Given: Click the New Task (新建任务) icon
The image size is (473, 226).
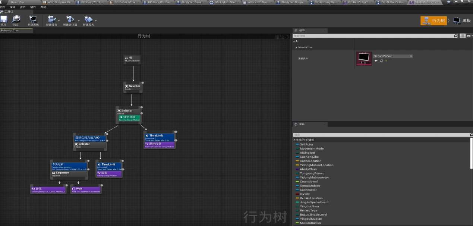Looking at the screenshot, I should [51, 20].
